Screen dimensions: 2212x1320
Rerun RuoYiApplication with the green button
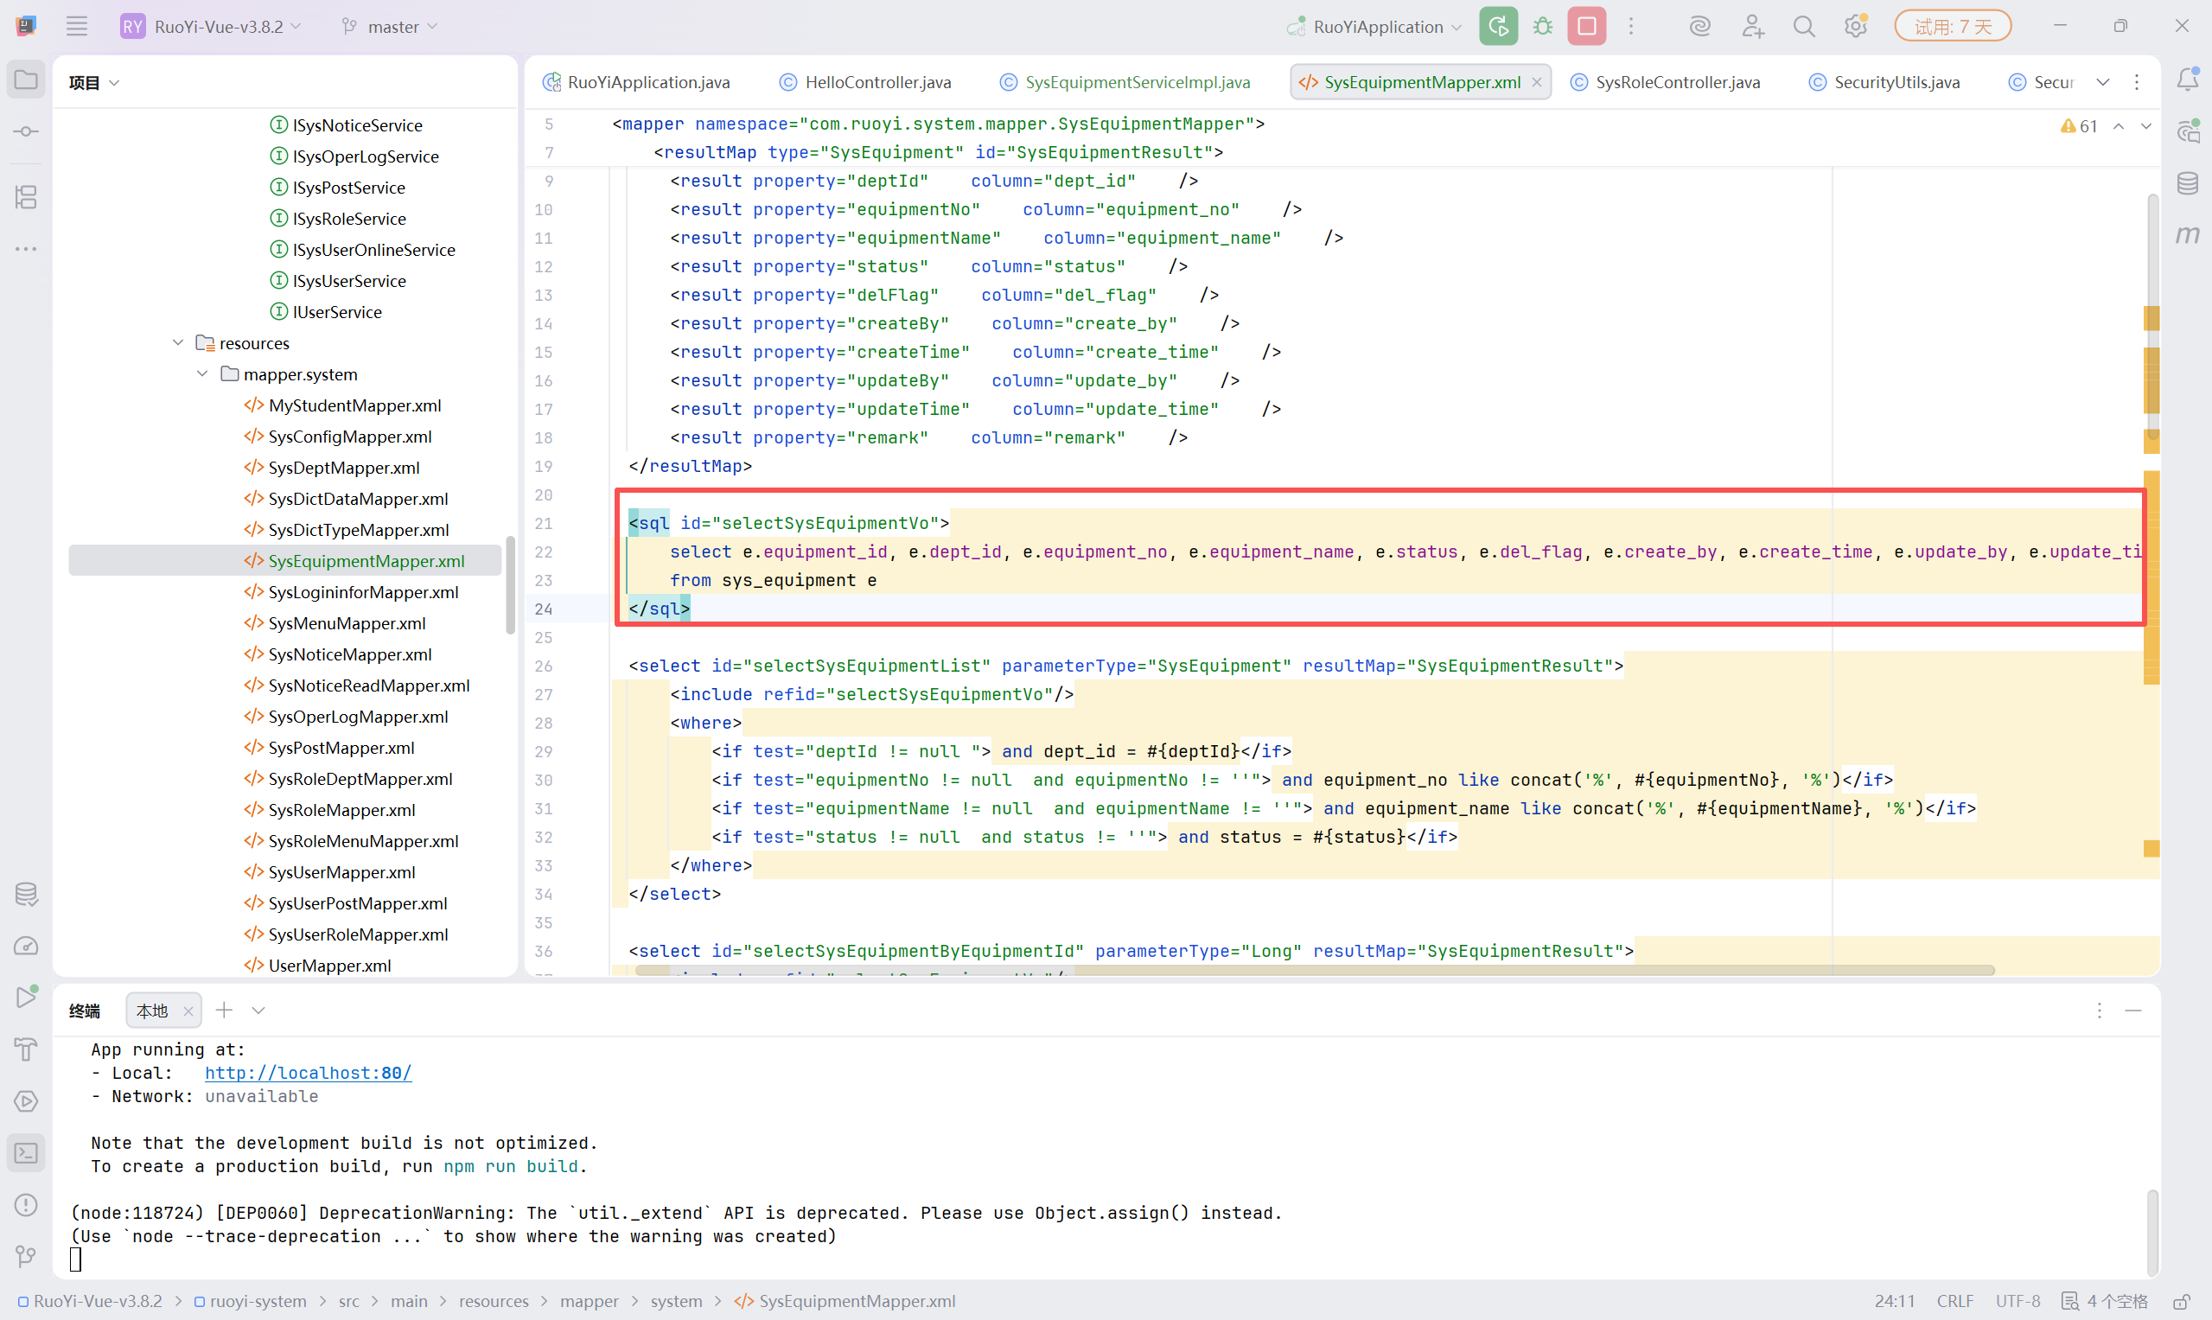pyautogui.click(x=1498, y=26)
